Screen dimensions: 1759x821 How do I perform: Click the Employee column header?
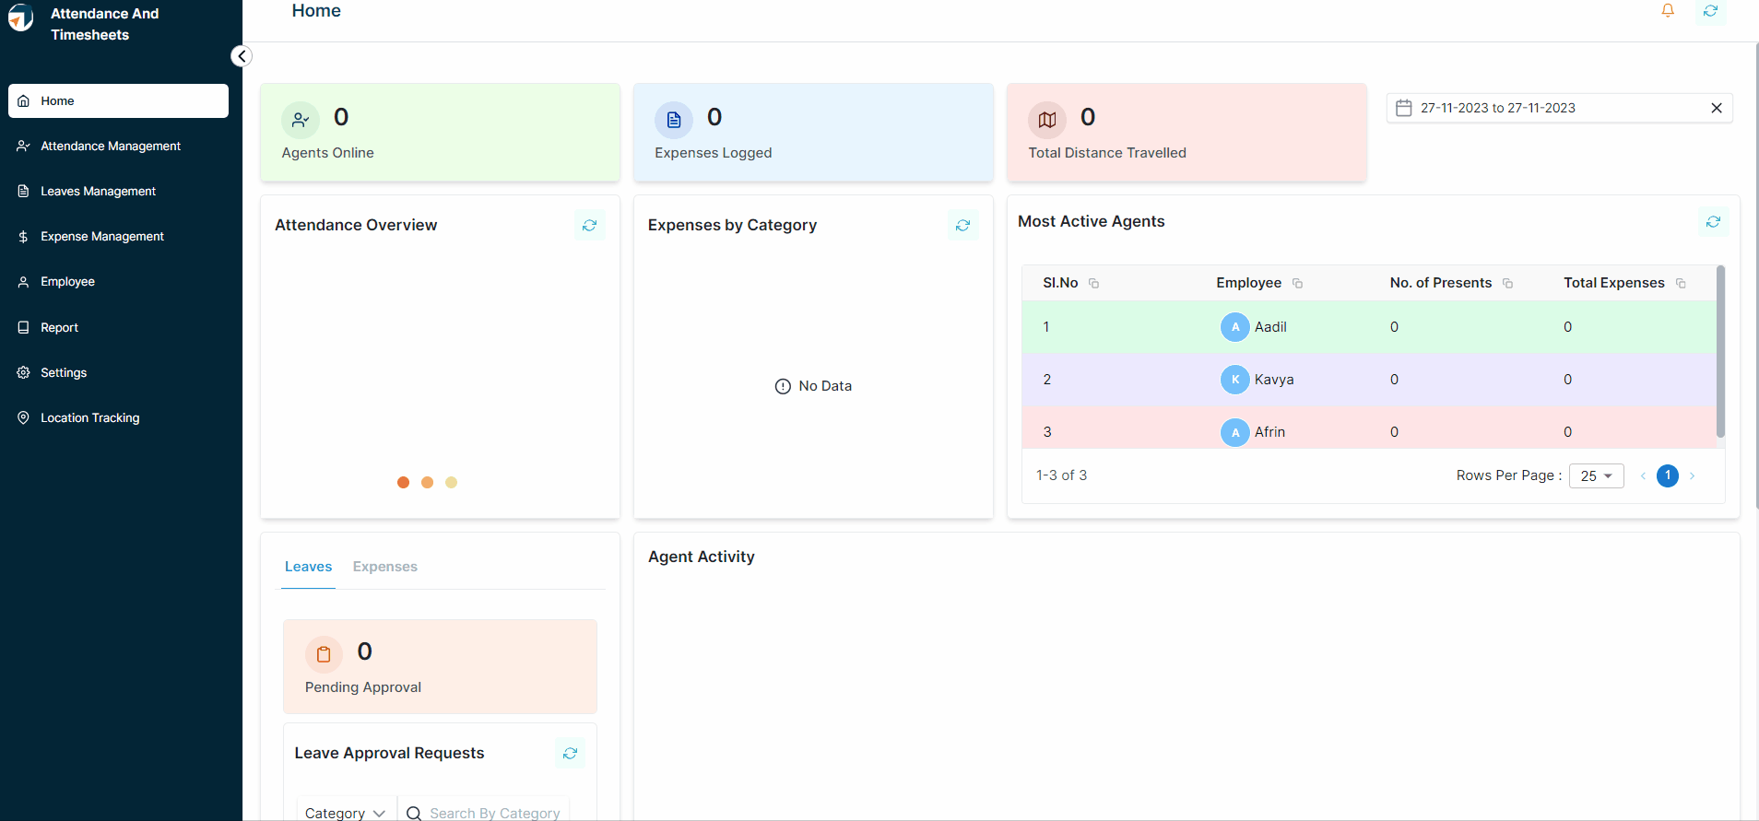tap(1249, 283)
